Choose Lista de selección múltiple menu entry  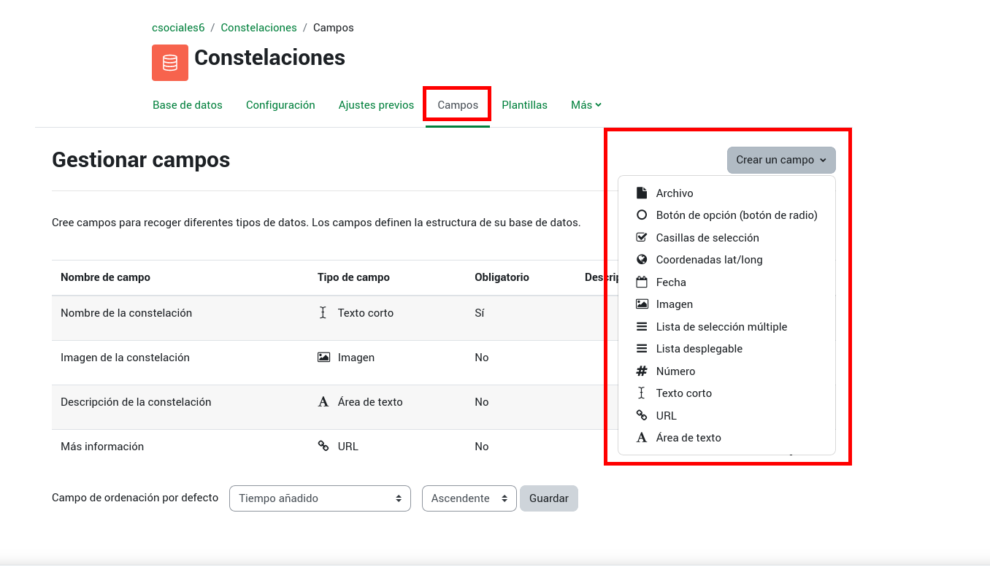(721, 327)
